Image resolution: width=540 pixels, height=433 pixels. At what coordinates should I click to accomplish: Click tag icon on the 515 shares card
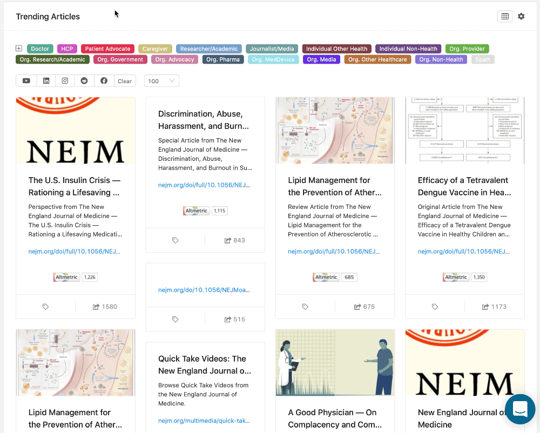pyautogui.click(x=175, y=320)
